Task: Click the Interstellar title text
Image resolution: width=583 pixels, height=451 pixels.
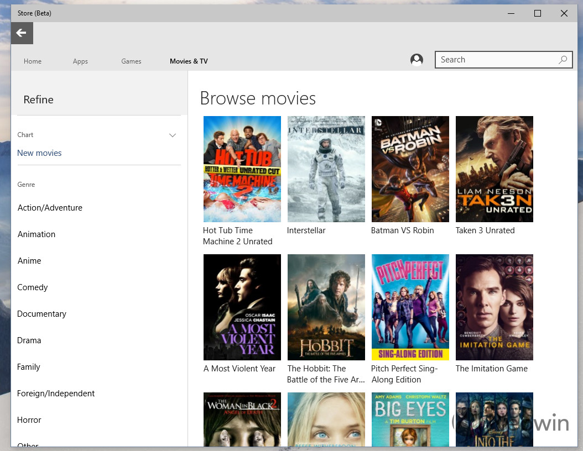Action: 306,230
